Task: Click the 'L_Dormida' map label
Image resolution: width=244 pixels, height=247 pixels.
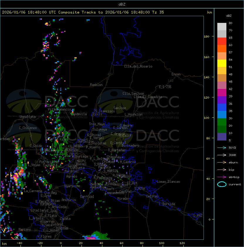Action: [x=167, y=204]
